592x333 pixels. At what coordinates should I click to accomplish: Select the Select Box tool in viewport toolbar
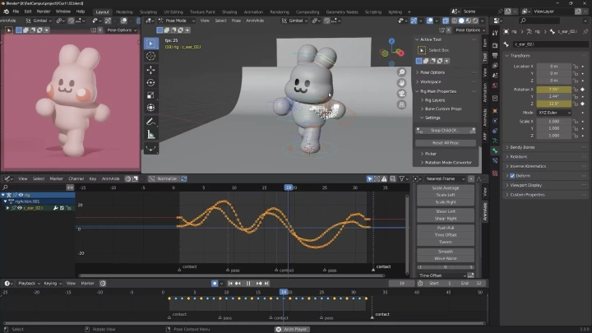(x=150, y=44)
